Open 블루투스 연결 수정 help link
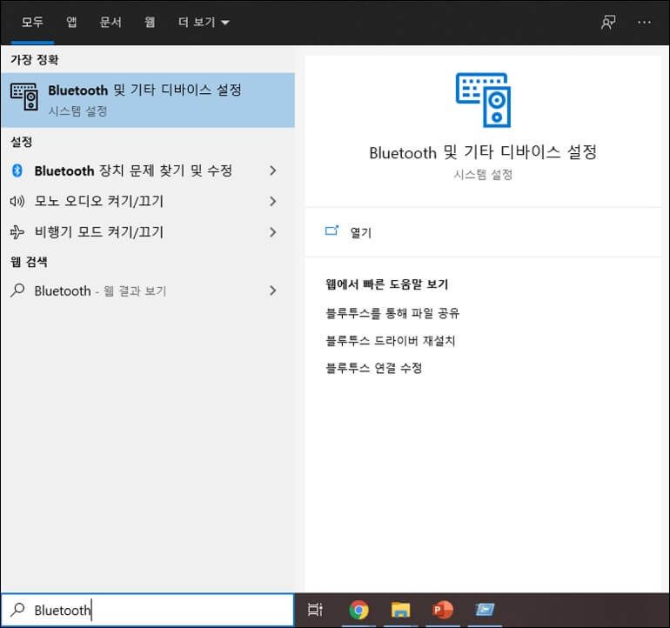 click(x=374, y=368)
